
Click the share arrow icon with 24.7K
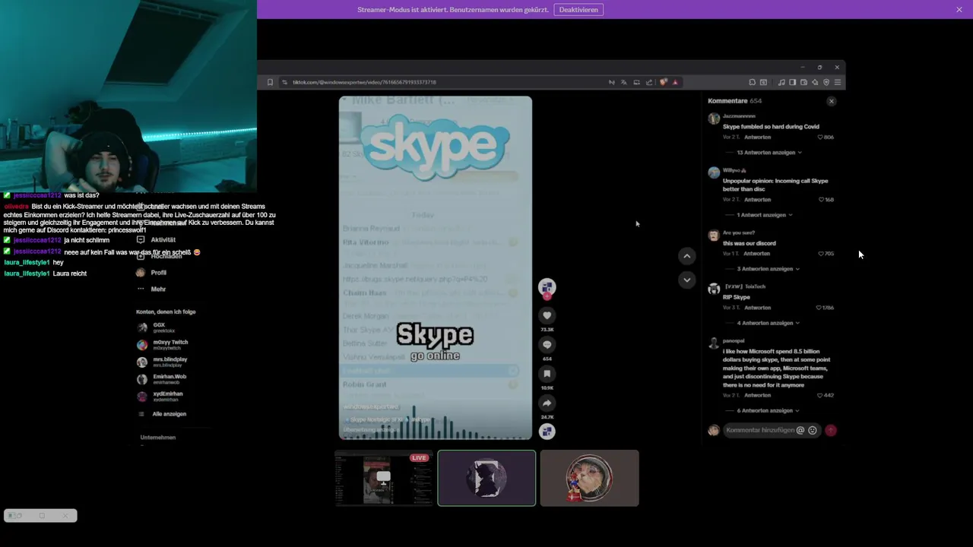click(547, 403)
